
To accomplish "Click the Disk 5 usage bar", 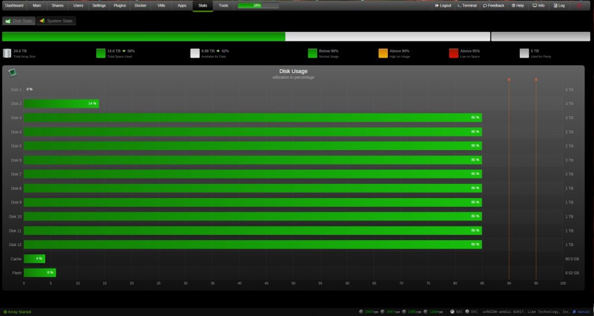I will [252, 146].
